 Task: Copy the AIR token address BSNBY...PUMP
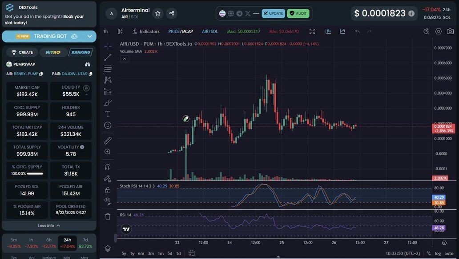pyautogui.click(x=41, y=74)
